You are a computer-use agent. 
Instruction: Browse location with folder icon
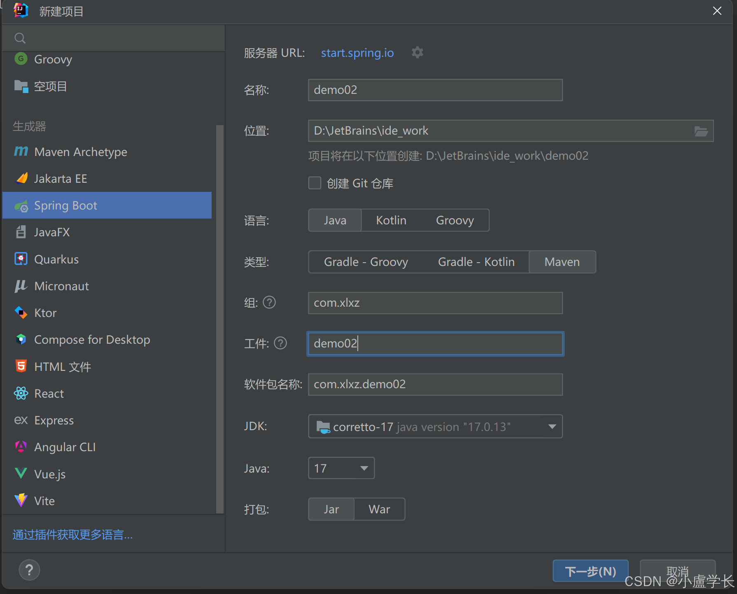701,131
